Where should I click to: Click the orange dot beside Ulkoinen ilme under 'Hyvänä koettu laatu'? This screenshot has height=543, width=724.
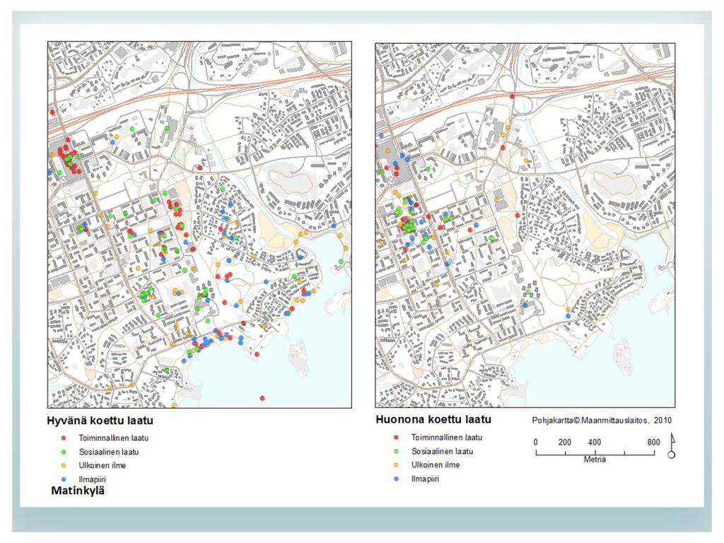[x=64, y=465]
